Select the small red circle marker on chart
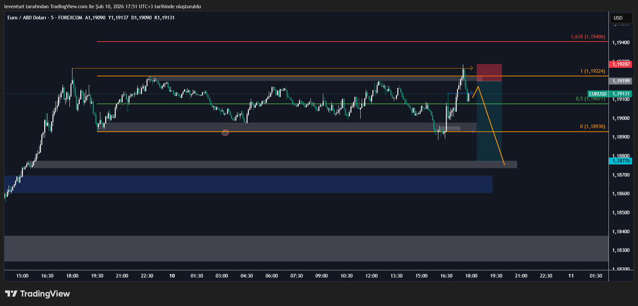This screenshot has height=306, width=638. (x=225, y=132)
